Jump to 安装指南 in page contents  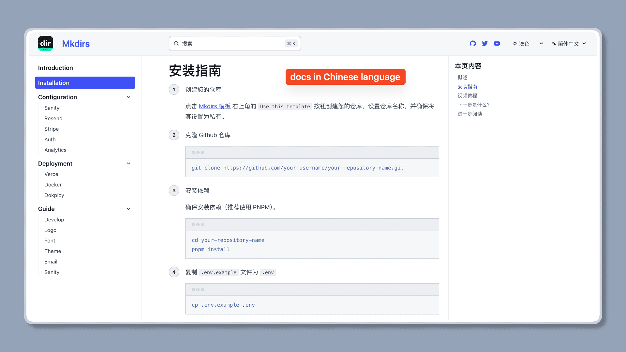pyautogui.click(x=467, y=86)
